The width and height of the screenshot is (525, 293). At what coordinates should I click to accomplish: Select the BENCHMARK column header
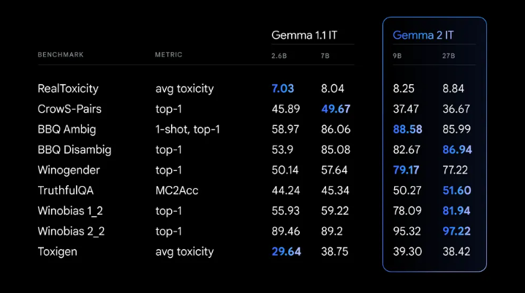61,55
